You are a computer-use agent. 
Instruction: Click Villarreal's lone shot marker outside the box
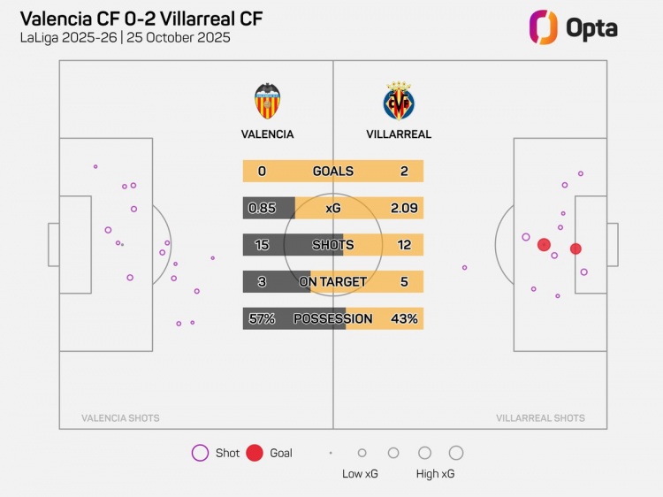pyautogui.click(x=464, y=267)
